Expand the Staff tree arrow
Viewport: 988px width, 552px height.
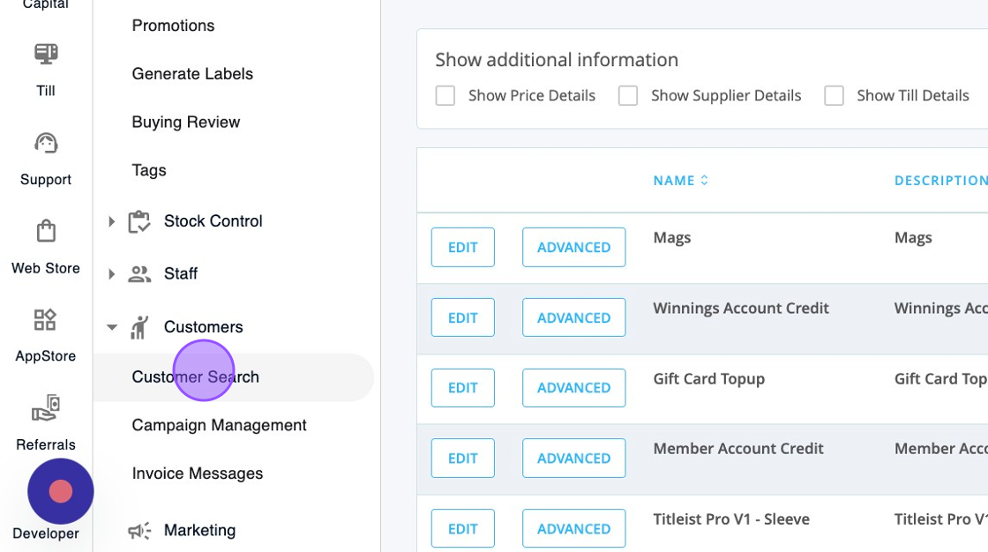(x=111, y=274)
